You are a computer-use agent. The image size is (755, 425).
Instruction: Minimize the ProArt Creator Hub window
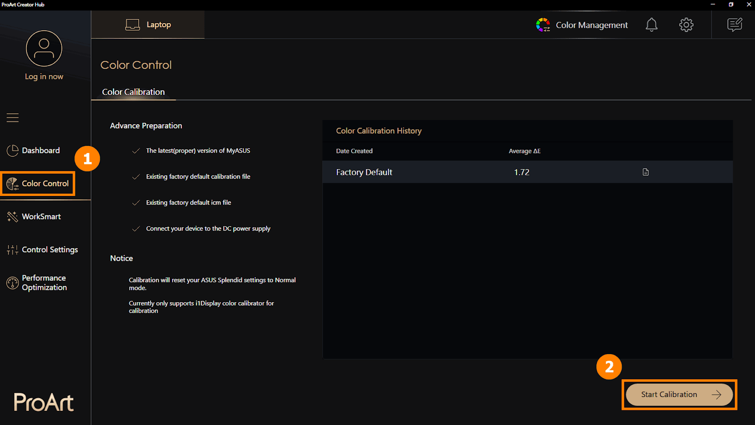pos(713,4)
